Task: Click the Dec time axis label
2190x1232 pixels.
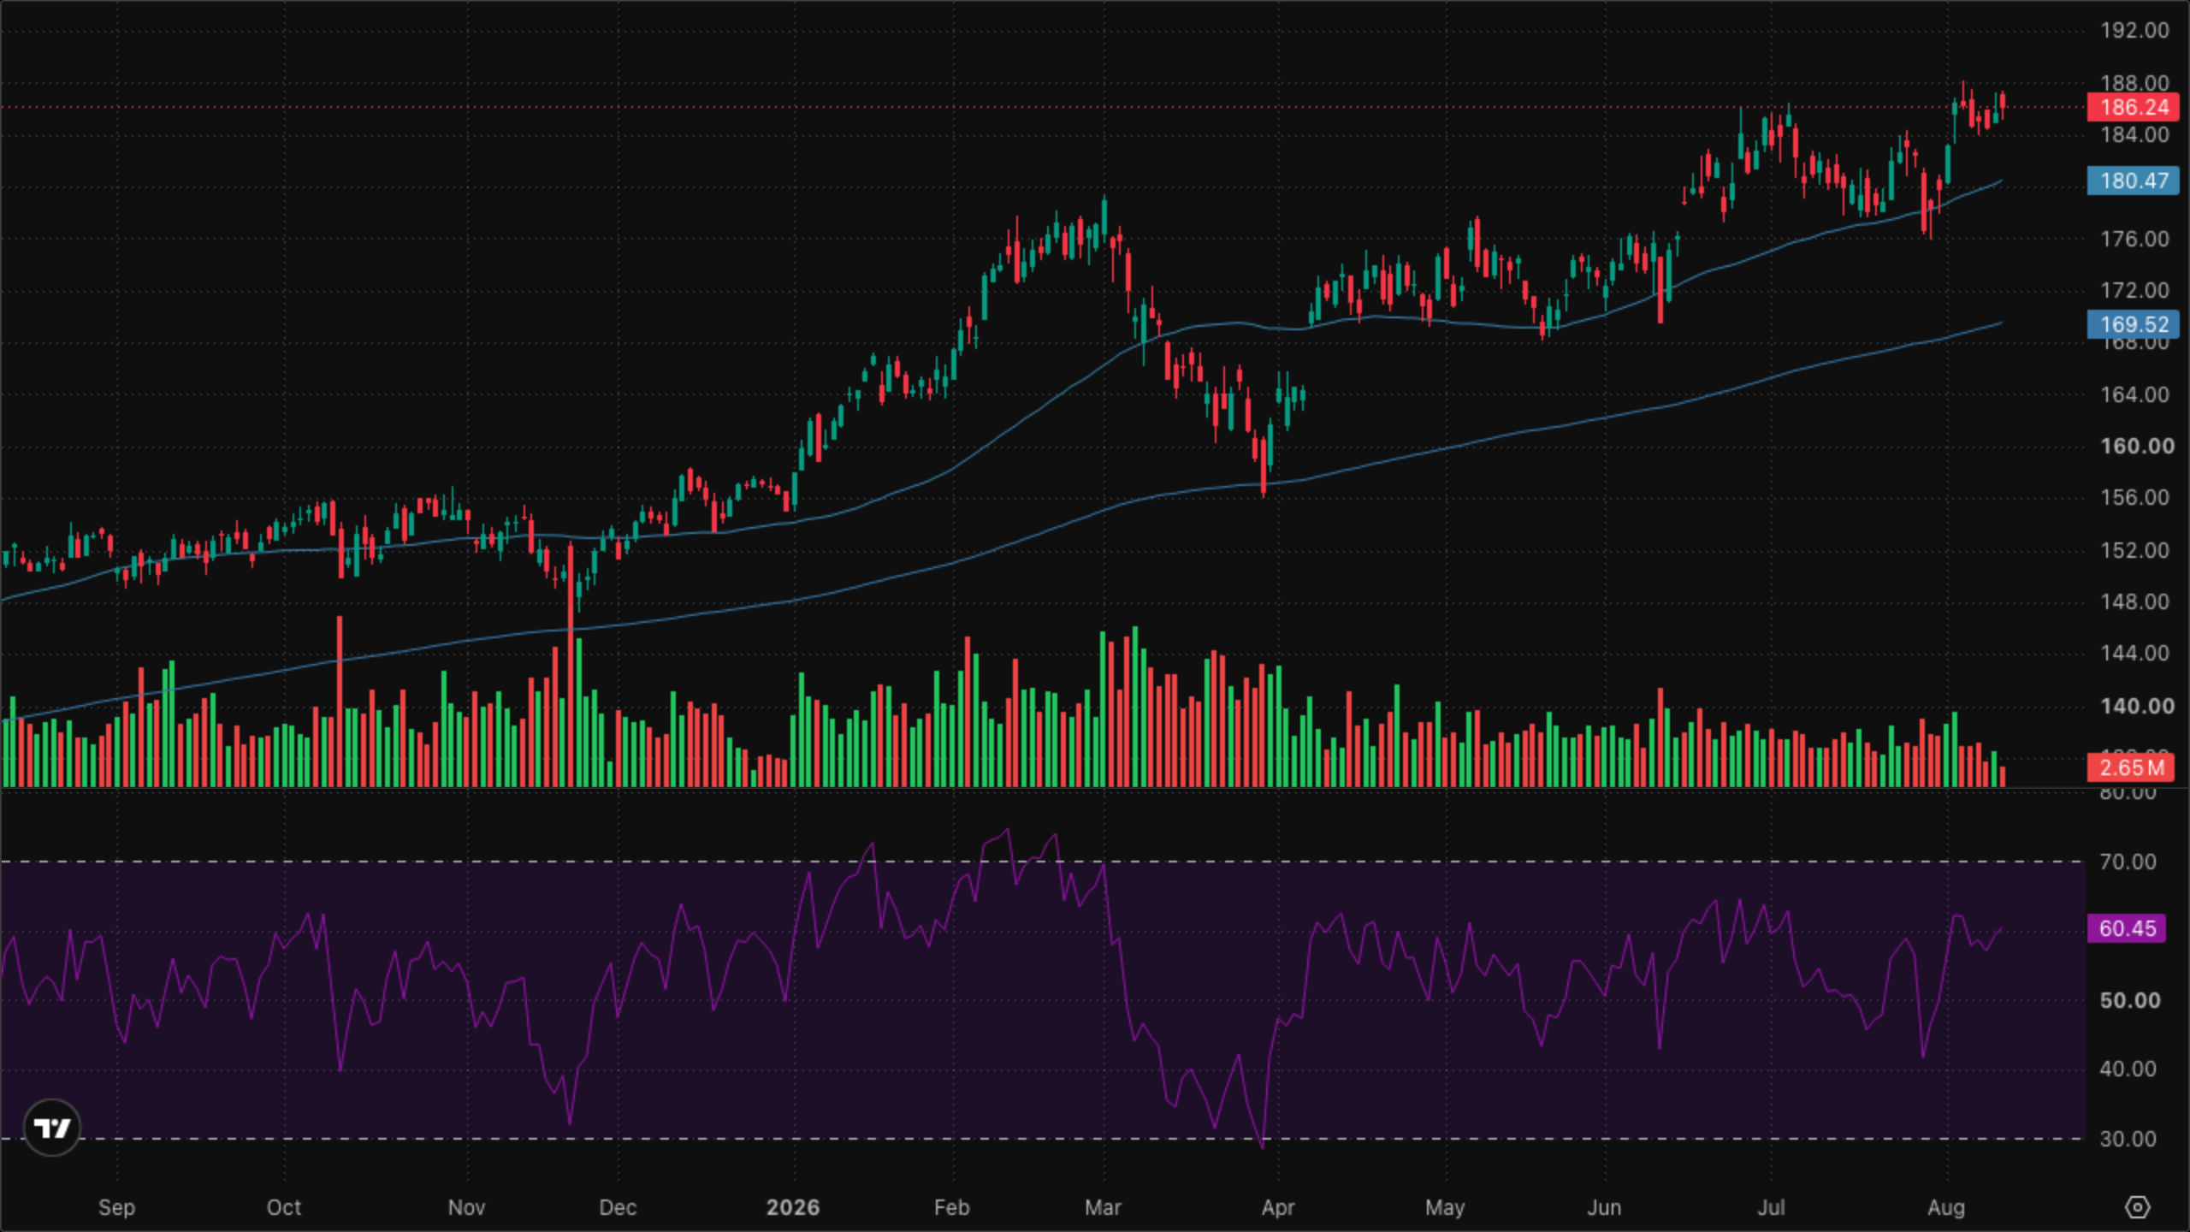Action: 618,1207
